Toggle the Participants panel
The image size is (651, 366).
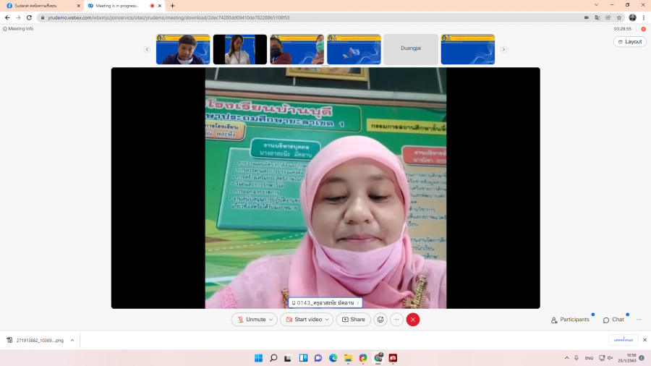[x=570, y=320]
